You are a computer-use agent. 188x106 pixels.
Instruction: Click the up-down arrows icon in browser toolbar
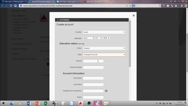(x=172, y=6)
